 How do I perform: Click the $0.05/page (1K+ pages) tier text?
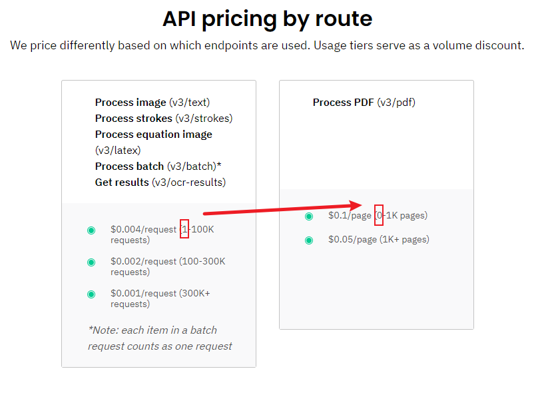[x=378, y=240]
